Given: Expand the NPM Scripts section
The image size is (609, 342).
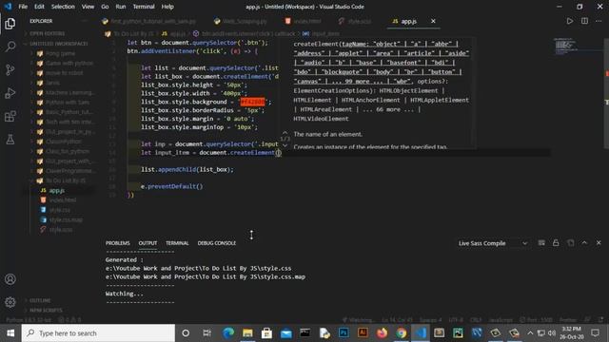Looking at the screenshot, I should (46, 311).
